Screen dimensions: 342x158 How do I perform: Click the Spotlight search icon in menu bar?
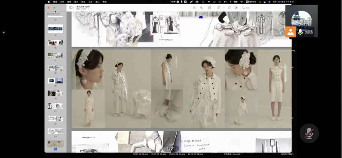point(260,2)
